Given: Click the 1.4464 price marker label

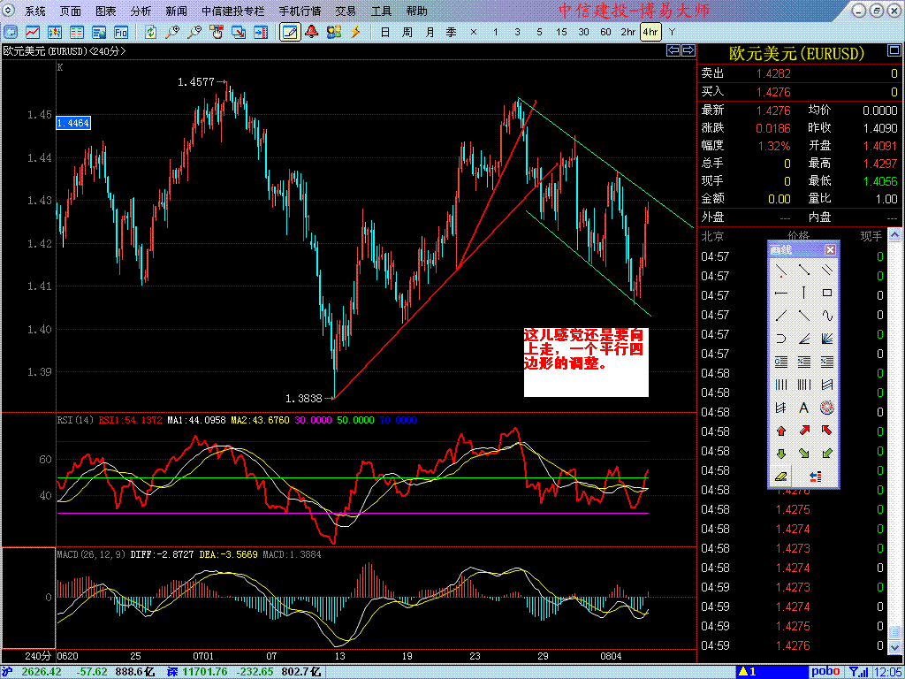Looking at the screenshot, I should point(73,122).
